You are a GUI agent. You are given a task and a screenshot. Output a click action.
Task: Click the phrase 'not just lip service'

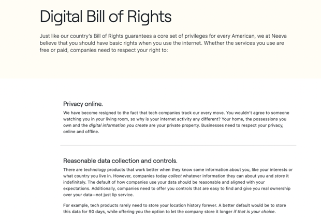114,195
